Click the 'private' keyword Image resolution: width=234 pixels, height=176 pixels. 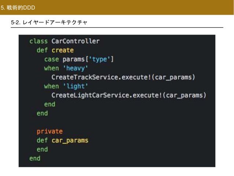click(x=50, y=132)
